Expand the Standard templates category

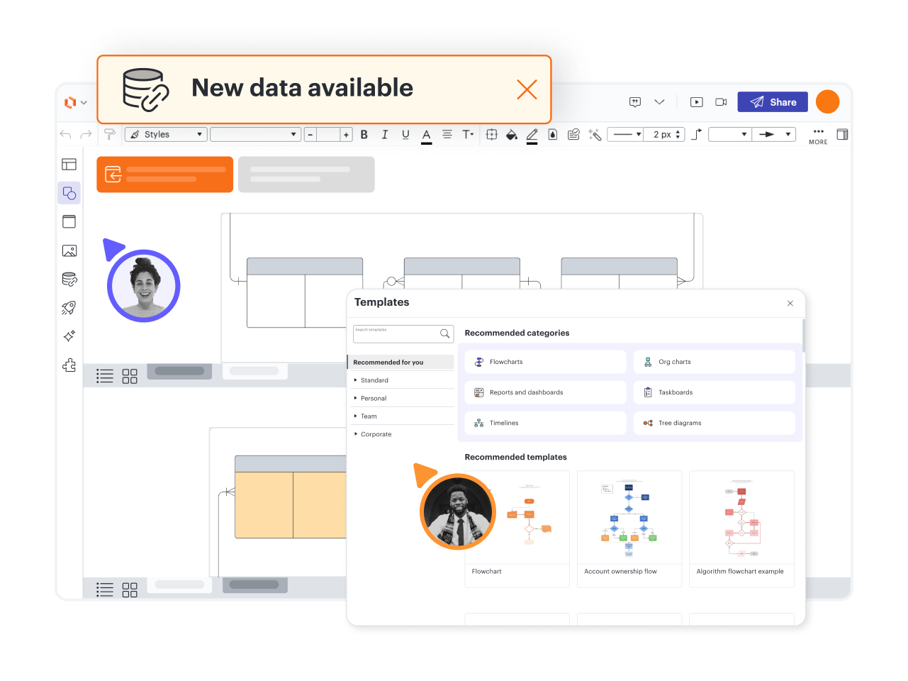pyautogui.click(x=374, y=380)
